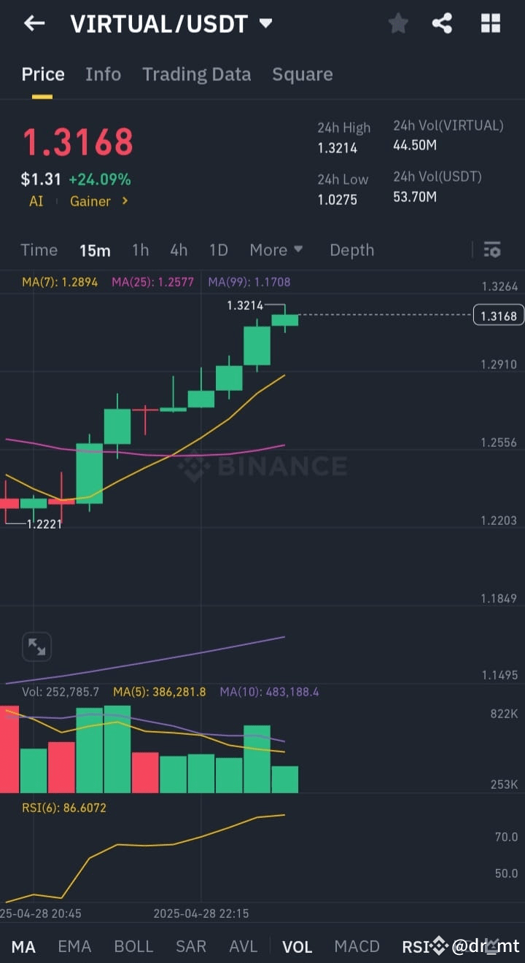
Task: Toggle the favorite star for VIRTUAL/USDT
Action: [398, 23]
